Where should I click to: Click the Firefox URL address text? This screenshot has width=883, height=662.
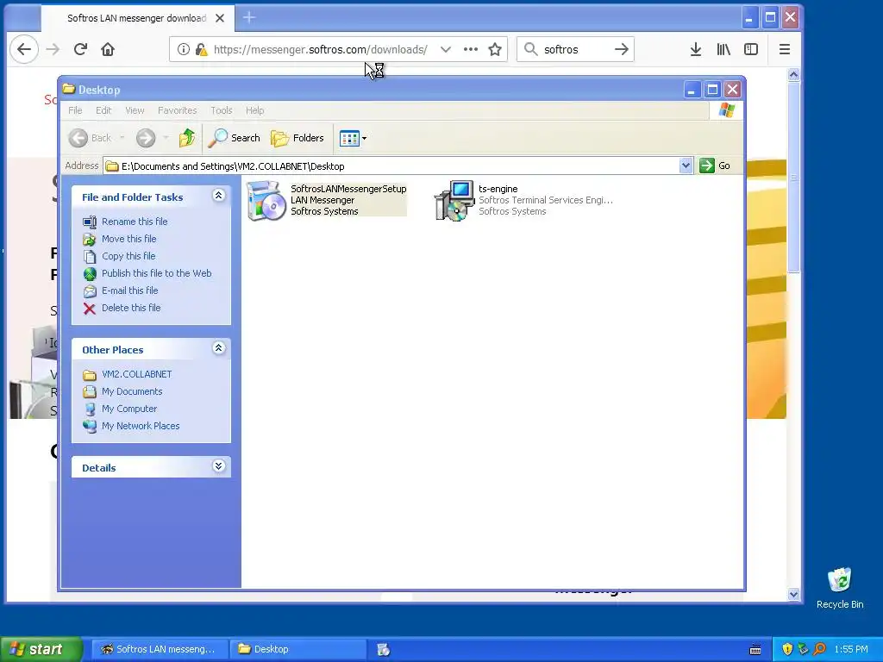pyautogui.click(x=321, y=49)
